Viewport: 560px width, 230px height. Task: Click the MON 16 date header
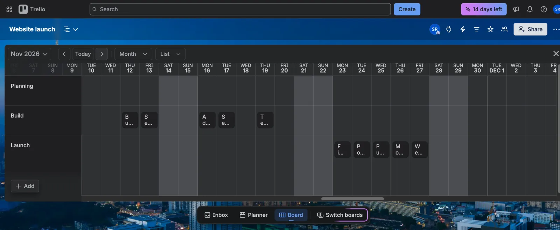[207, 68]
